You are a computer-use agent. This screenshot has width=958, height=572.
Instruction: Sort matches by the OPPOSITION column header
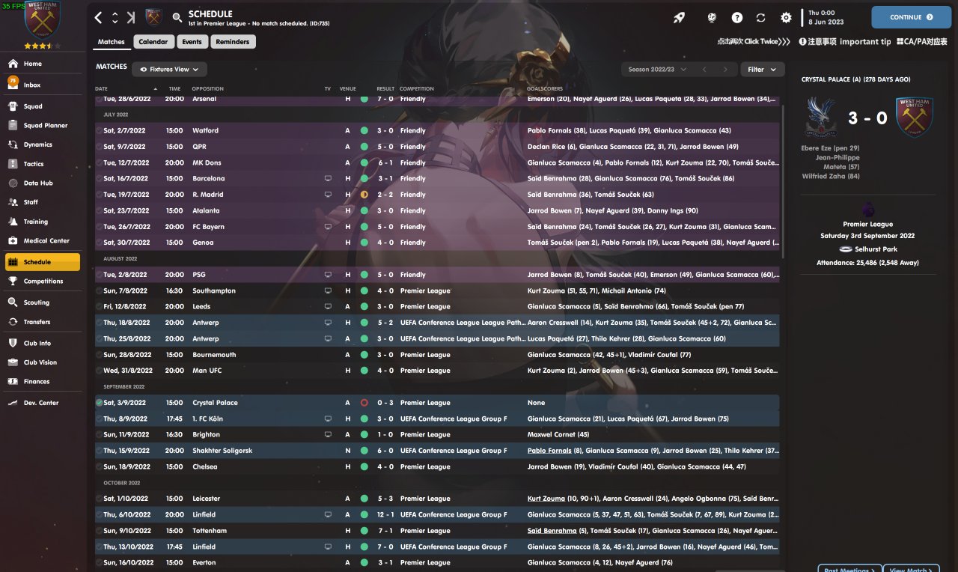(207, 89)
